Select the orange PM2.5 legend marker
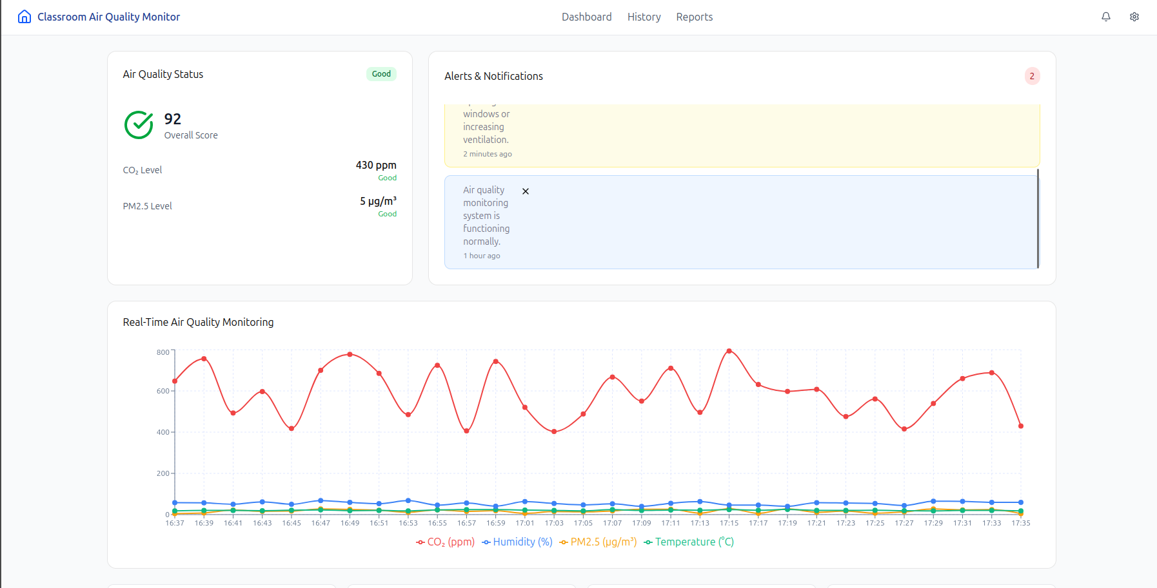This screenshot has width=1157, height=588. click(x=563, y=542)
